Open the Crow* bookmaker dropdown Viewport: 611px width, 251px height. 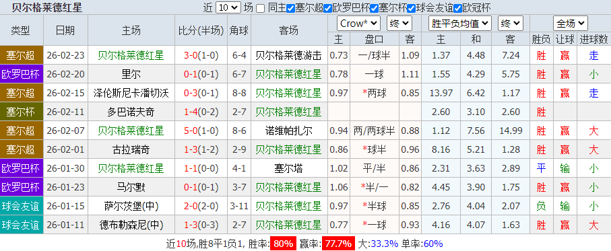358,24
